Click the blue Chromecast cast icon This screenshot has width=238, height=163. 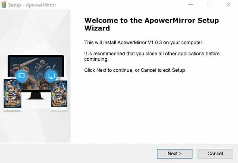click(x=21, y=76)
